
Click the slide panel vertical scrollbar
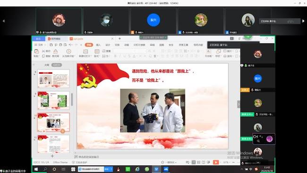pyautogui.click(x=72, y=99)
